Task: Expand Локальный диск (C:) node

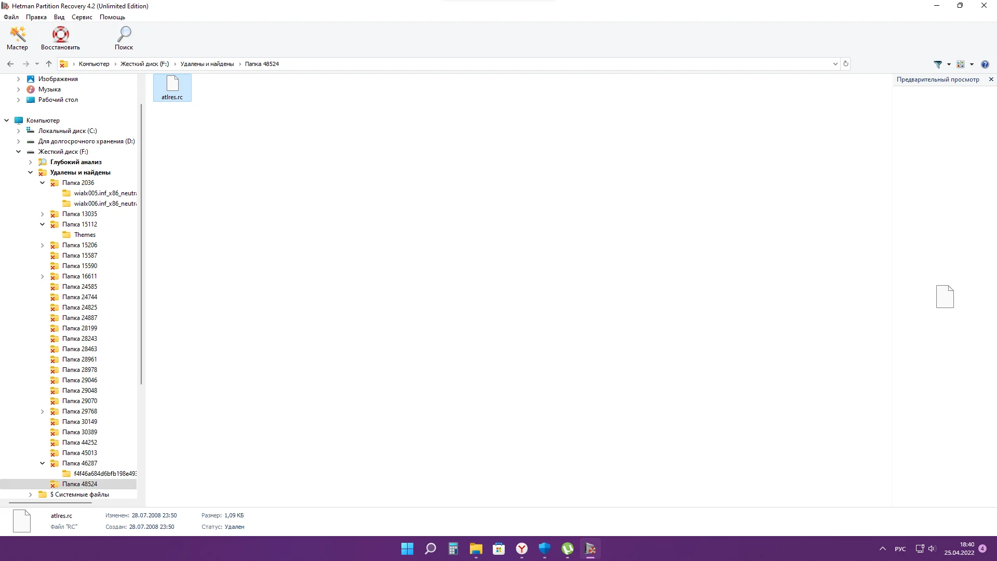Action: 19,131
